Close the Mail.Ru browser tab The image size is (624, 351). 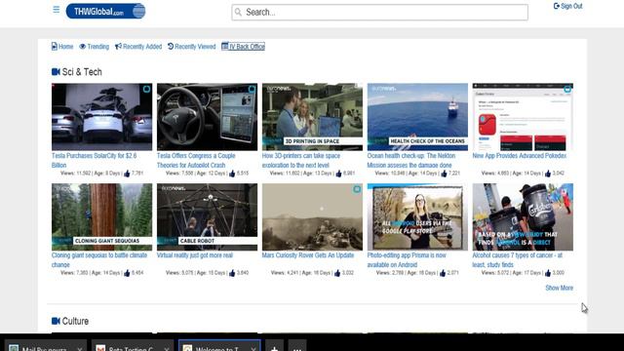point(80,349)
